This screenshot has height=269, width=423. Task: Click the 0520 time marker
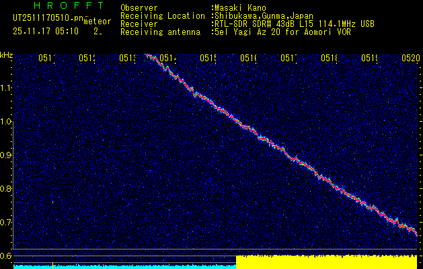[411, 58]
